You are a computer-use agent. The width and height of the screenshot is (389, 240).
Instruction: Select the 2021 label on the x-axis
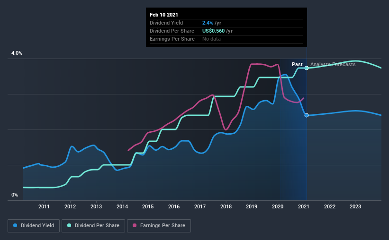[304, 206]
